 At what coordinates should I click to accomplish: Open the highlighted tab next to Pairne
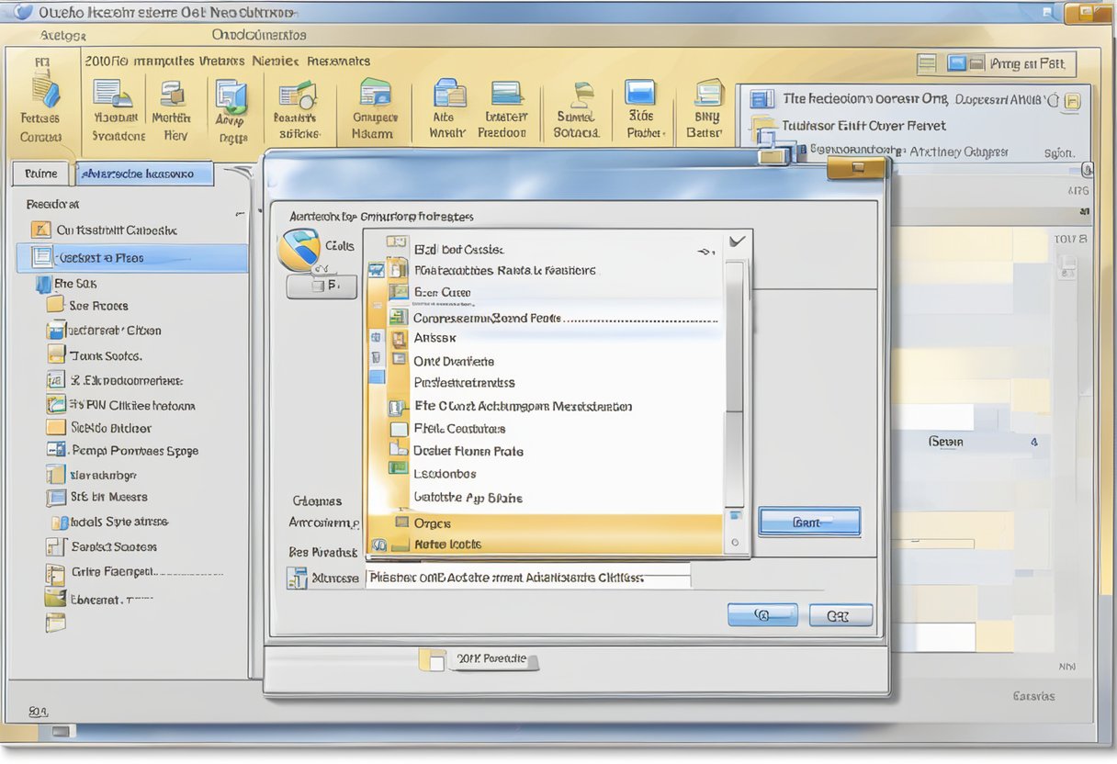pyautogui.click(x=143, y=174)
